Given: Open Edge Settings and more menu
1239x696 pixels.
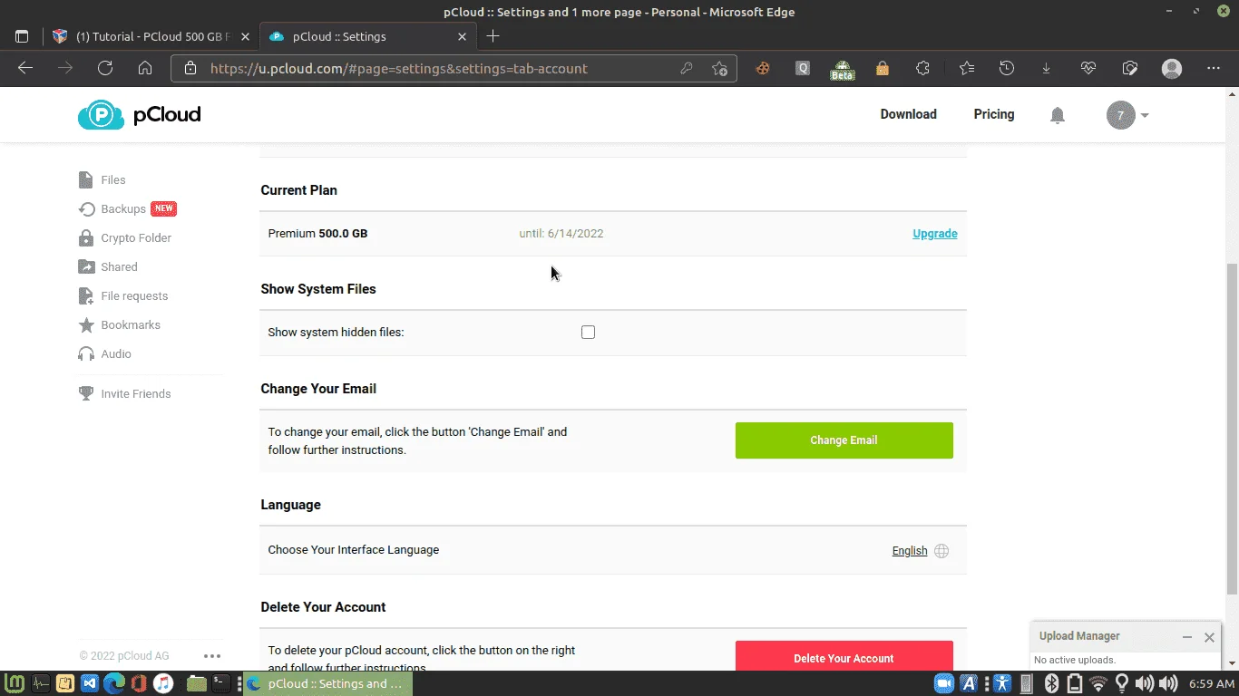Looking at the screenshot, I should tap(1214, 68).
